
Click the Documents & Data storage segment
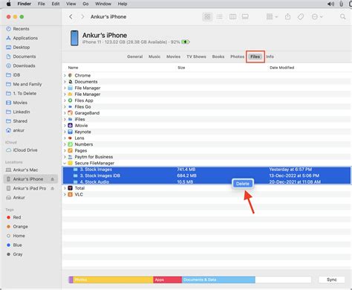[218, 280]
